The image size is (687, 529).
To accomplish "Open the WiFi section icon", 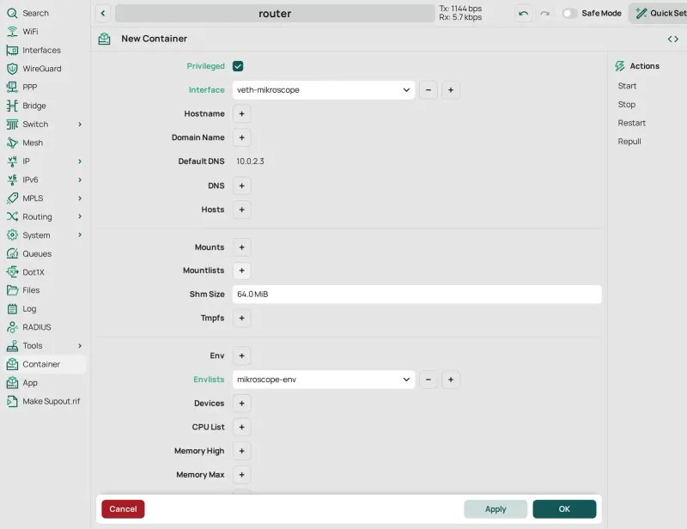I will coord(12,32).
